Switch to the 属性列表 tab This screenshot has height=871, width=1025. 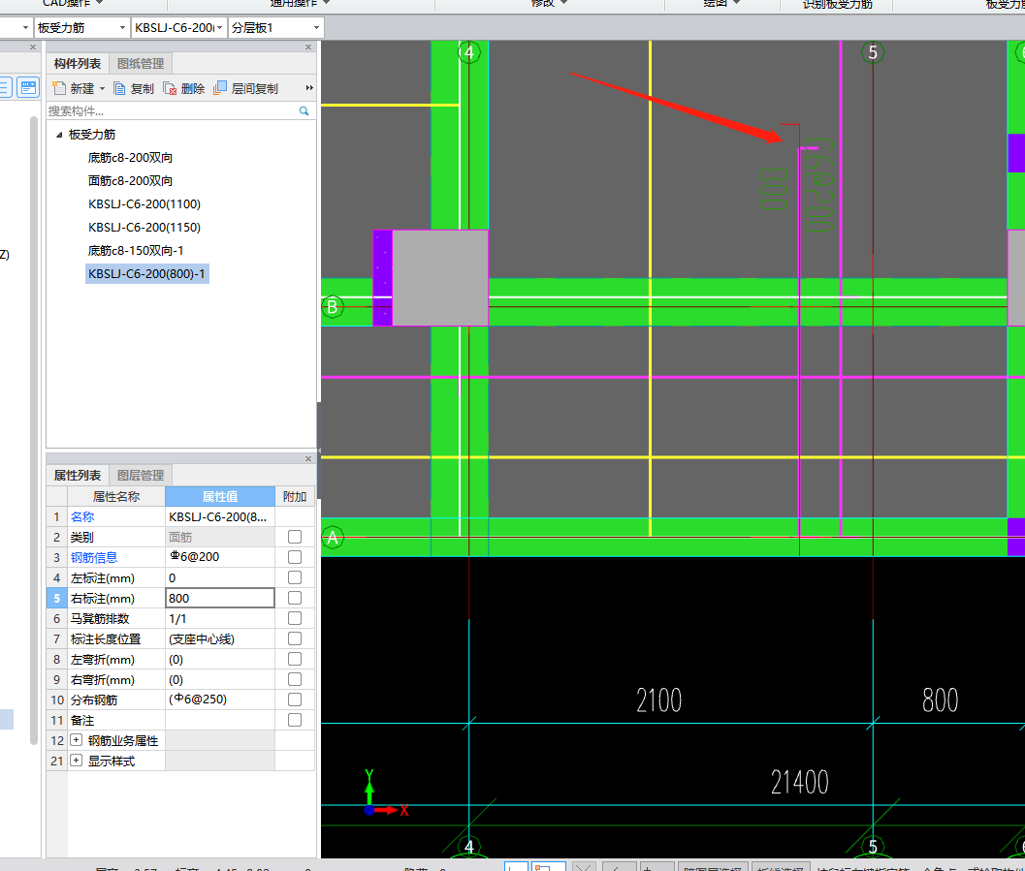coord(78,476)
